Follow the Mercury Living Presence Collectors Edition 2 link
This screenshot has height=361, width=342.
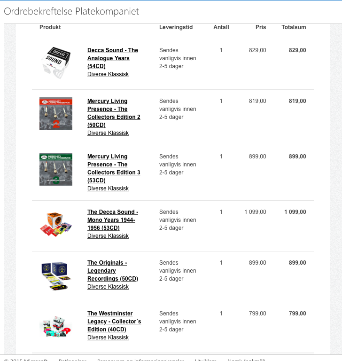(113, 113)
